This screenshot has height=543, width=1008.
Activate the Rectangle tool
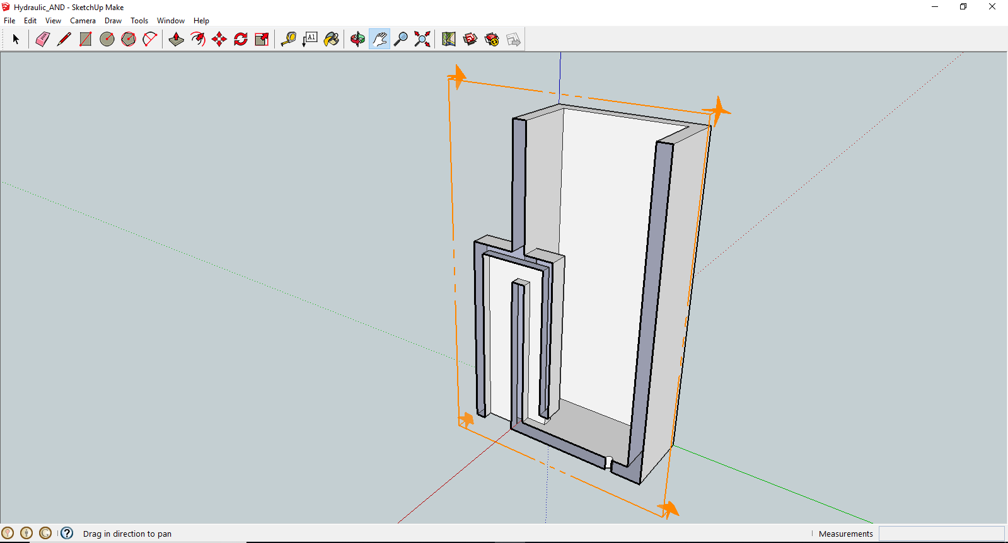[x=86, y=39]
